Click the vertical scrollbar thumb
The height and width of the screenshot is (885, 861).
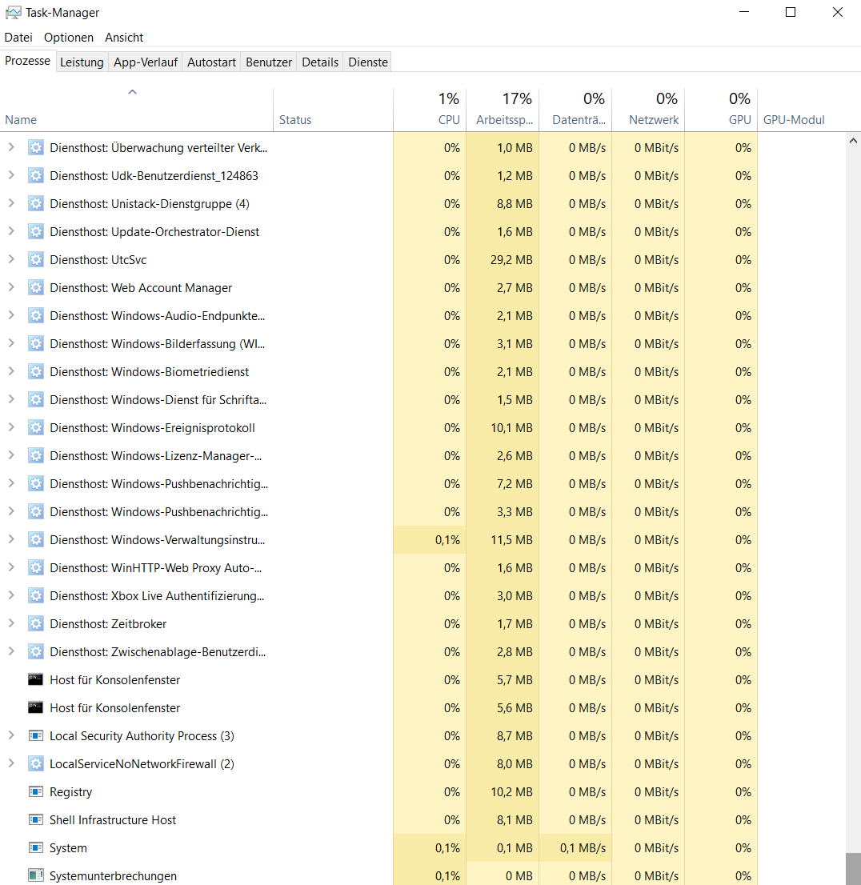coord(853,869)
